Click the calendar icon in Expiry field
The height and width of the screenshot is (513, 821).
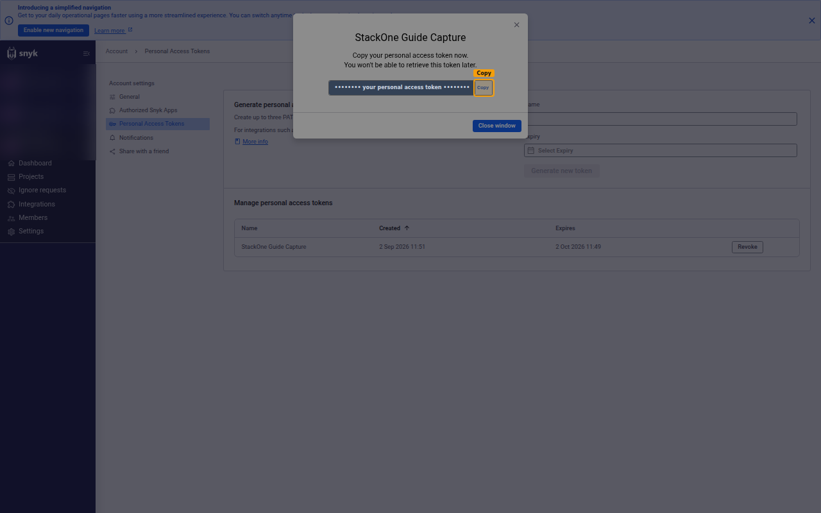[531, 151]
